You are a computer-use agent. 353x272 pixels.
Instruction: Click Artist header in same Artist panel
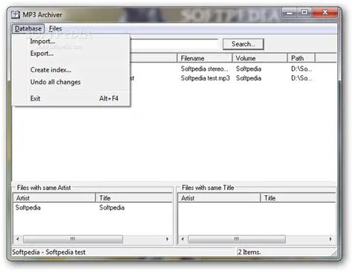click(54, 198)
